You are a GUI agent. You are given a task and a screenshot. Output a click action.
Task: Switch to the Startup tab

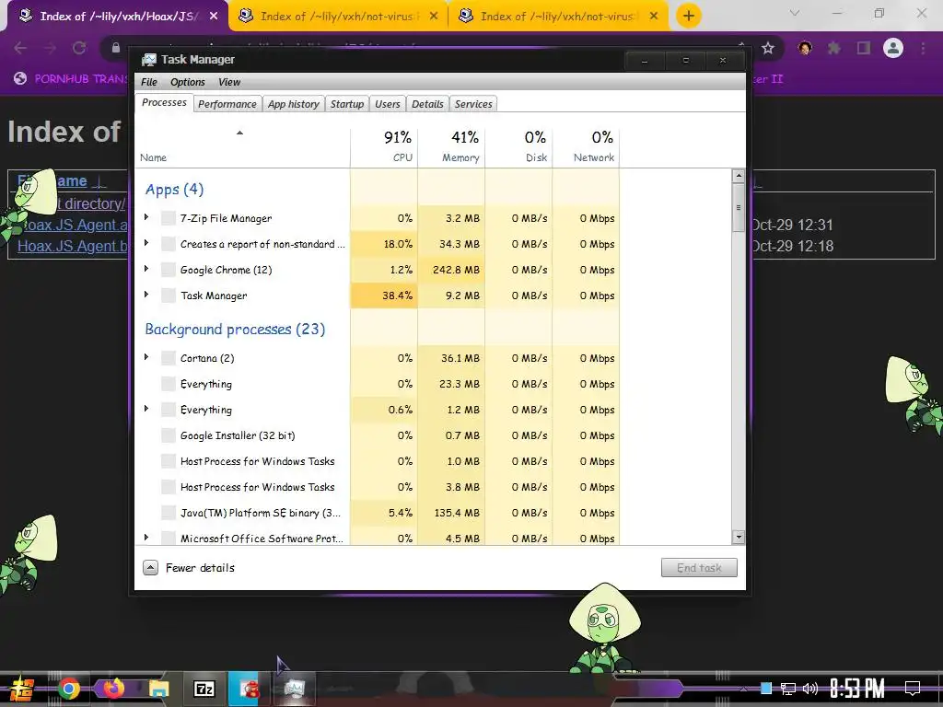pyautogui.click(x=347, y=104)
